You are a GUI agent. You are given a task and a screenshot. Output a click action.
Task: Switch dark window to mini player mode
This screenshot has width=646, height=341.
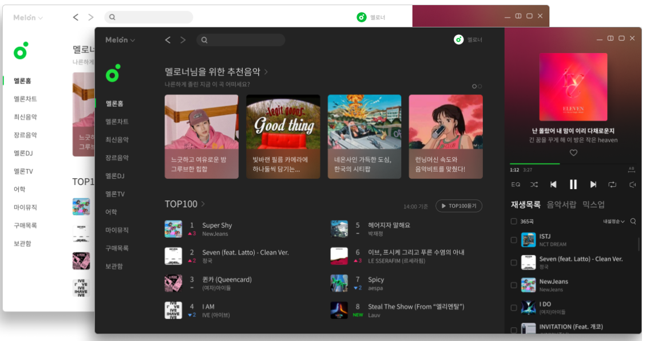point(610,38)
